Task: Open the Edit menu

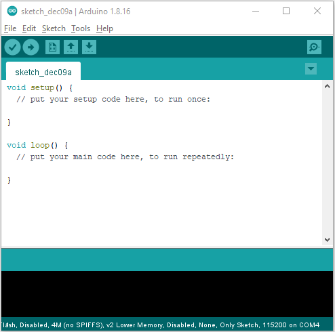Action: [x=29, y=28]
